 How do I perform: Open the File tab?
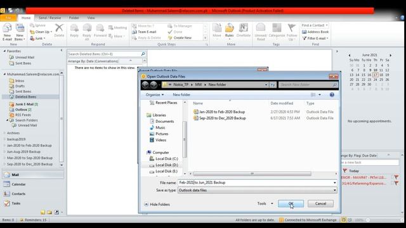8,18
